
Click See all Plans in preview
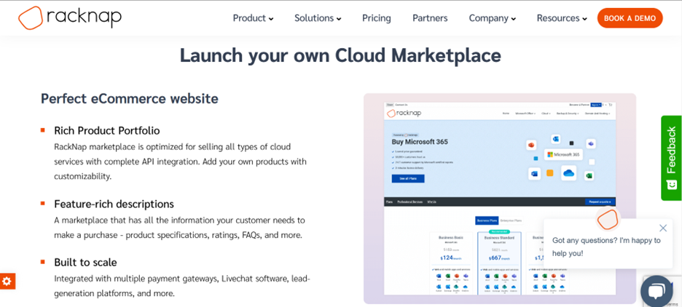point(407,178)
